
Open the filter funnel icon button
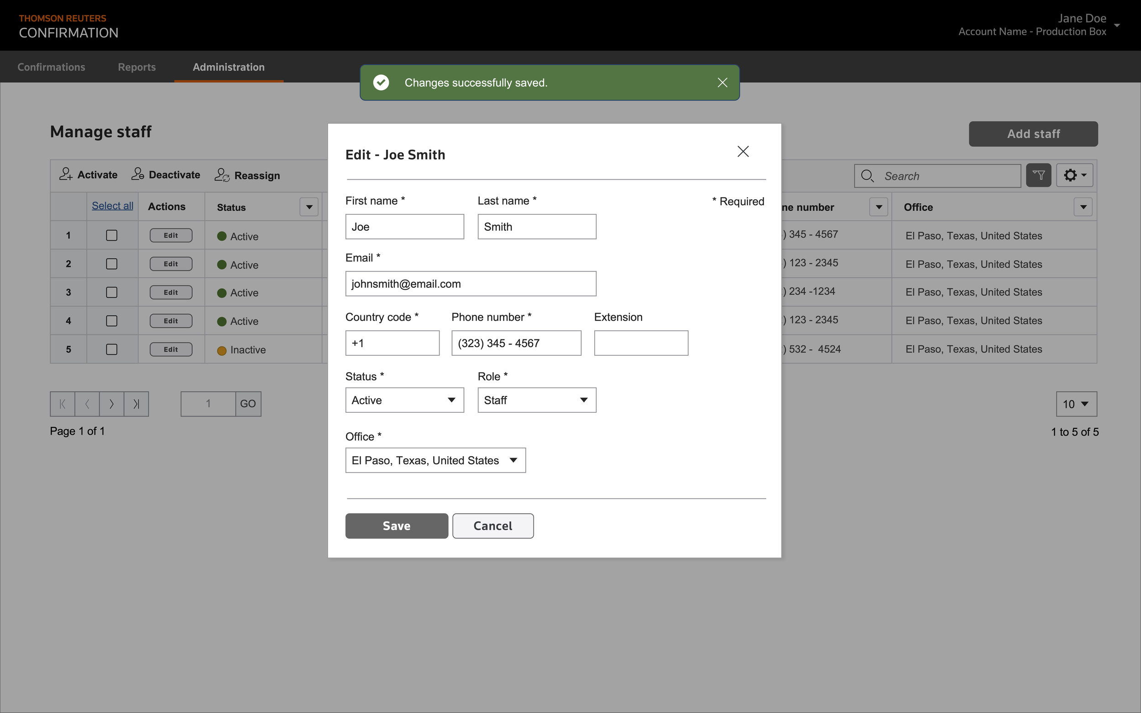pyautogui.click(x=1038, y=176)
